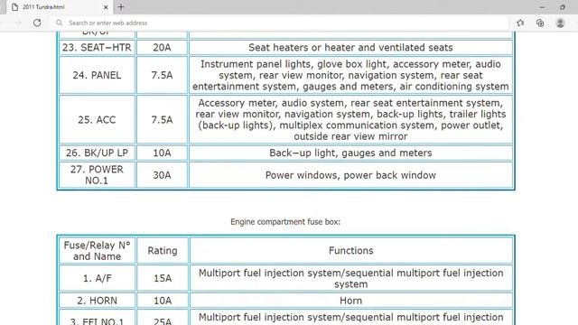The width and height of the screenshot is (578, 325).
Task: Click 'Seat heaters or heater and ventilated seats'
Action: tap(350, 48)
